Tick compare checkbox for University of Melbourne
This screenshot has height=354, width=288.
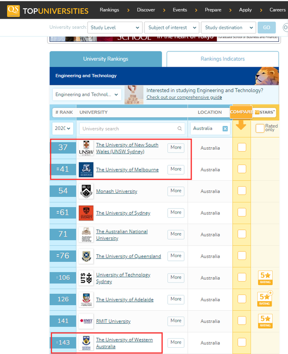pyautogui.click(x=242, y=169)
